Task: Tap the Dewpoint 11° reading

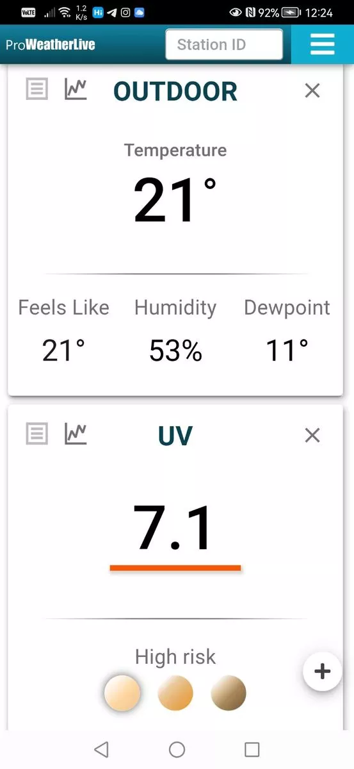Action: tap(287, 350)
